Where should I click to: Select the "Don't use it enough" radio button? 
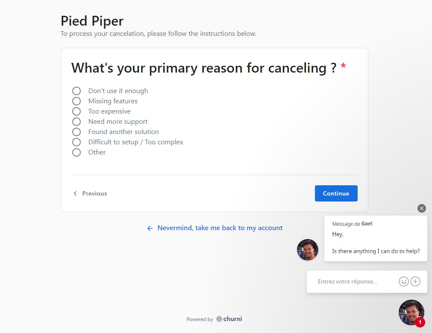[76, 91]
